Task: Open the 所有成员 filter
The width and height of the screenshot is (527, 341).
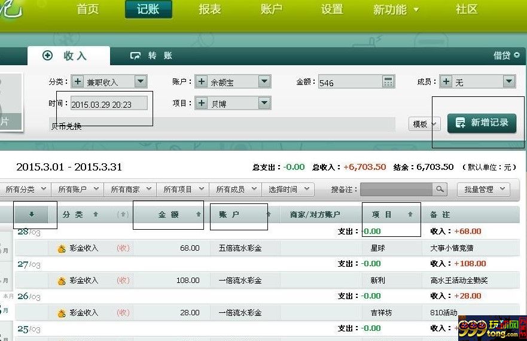Action: point(236,189)
